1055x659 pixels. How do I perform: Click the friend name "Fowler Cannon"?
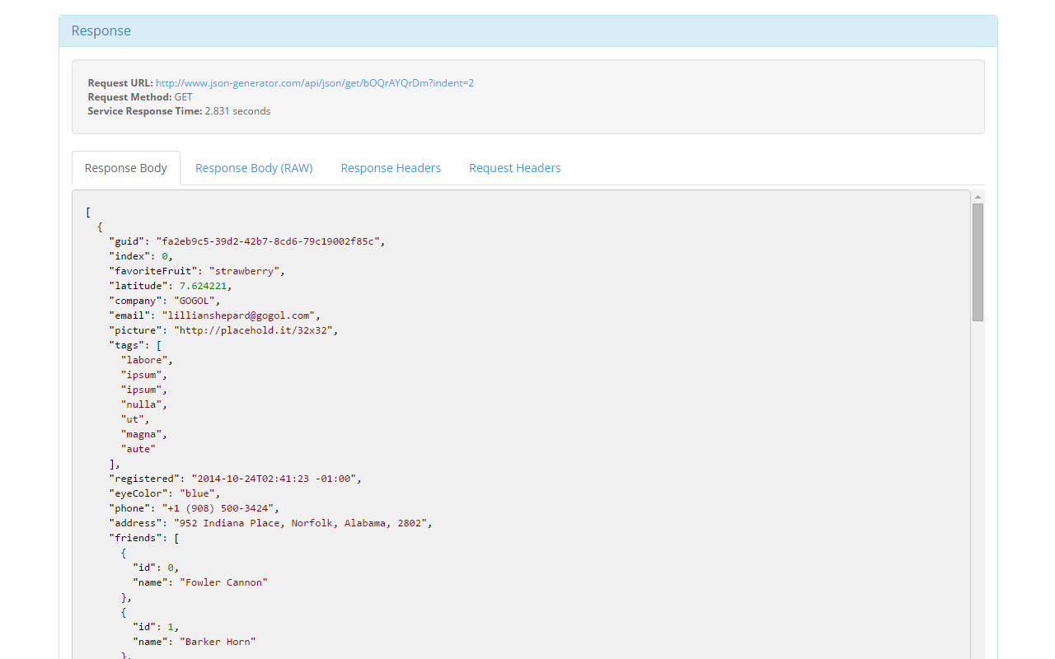[224, 582]
